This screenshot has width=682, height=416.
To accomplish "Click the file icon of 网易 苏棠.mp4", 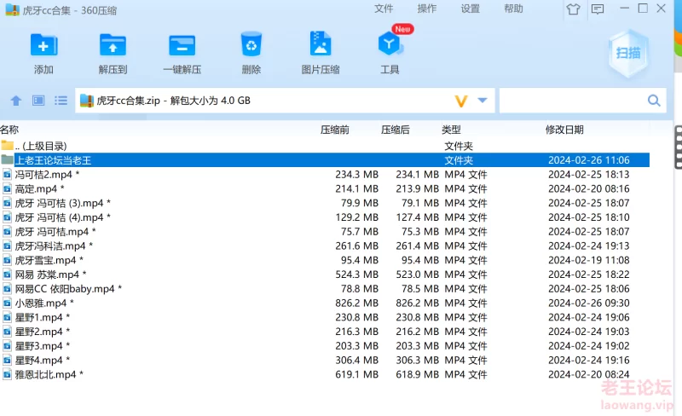I will tap(7, 274).
